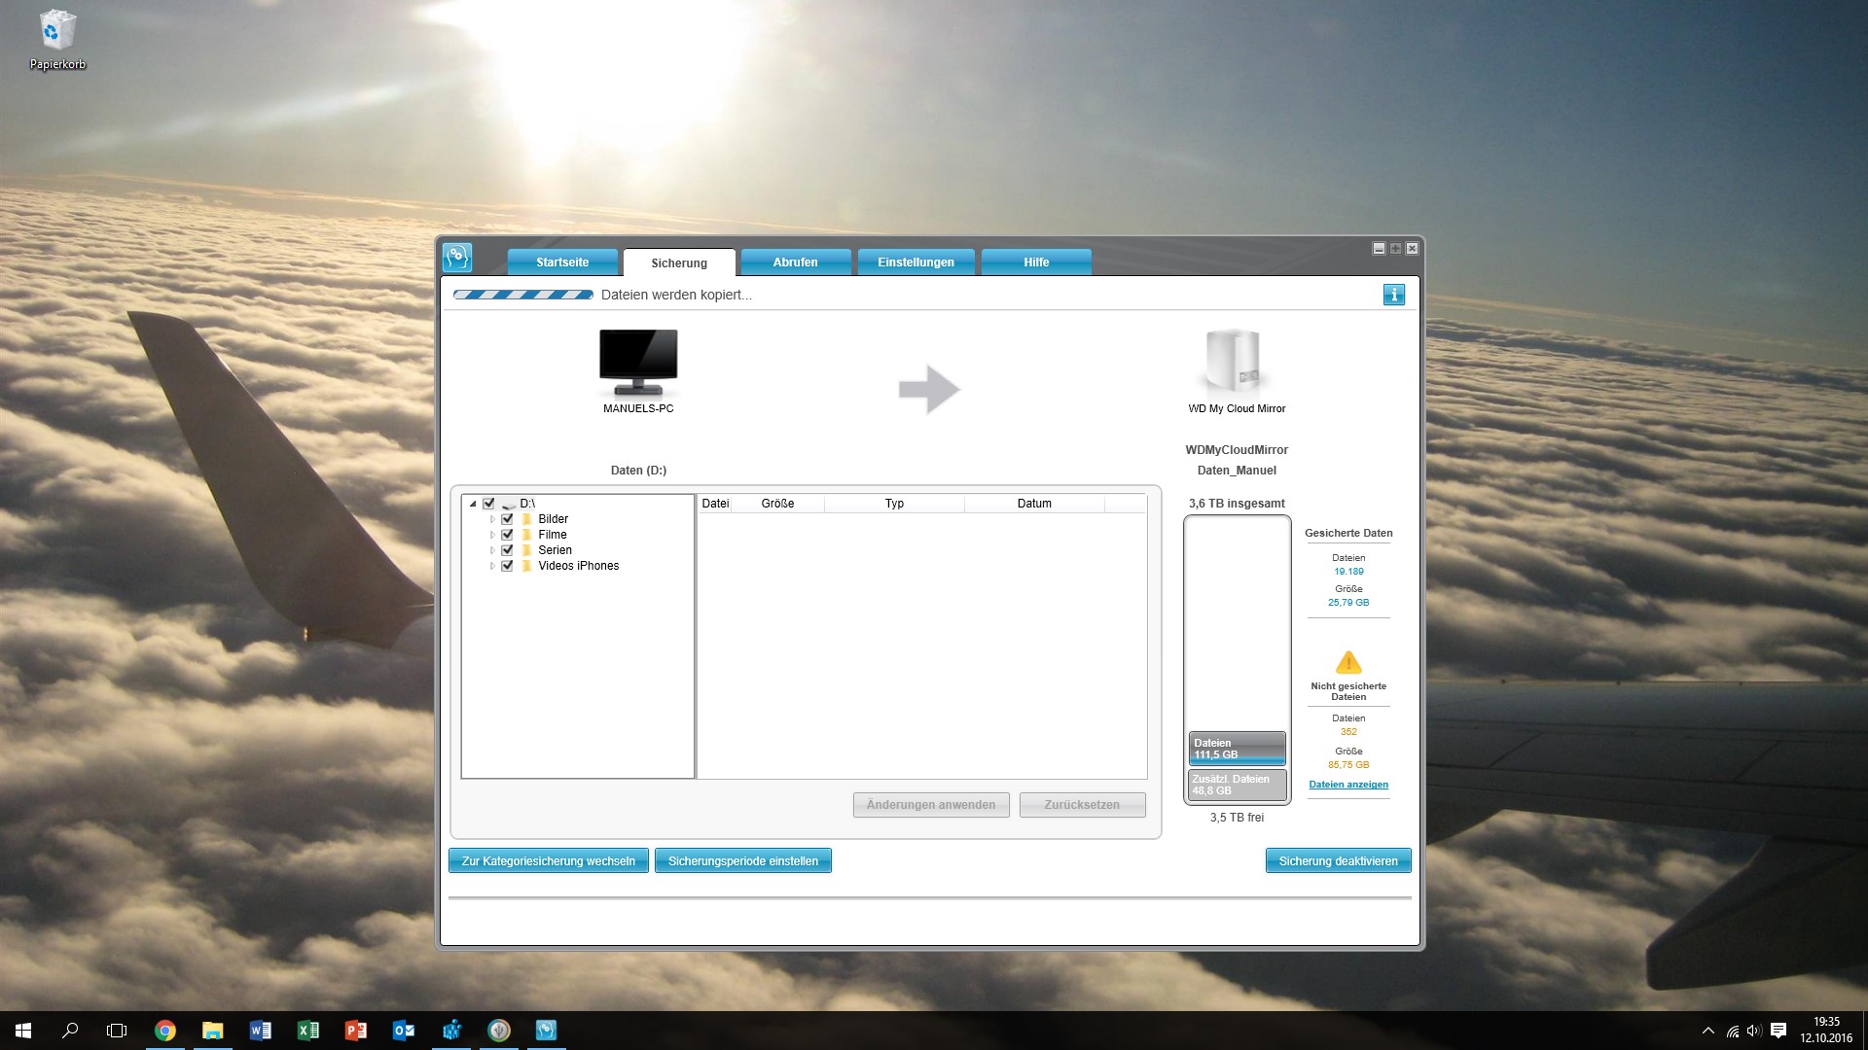1868x1050 pixels.
Task: Uncheck the Bilder folder checkbox
Action: (507, 519)
